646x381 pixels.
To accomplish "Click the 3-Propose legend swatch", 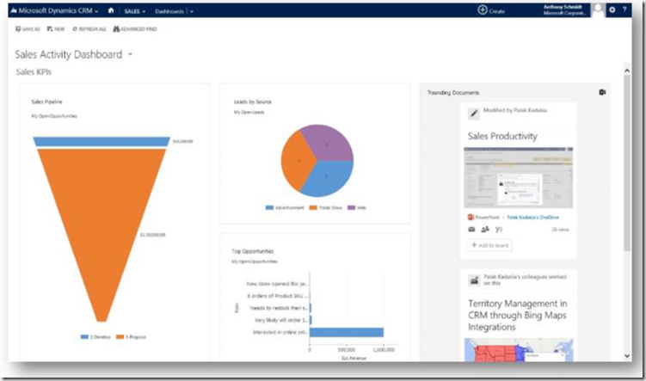I will click(x=120, y=337).
